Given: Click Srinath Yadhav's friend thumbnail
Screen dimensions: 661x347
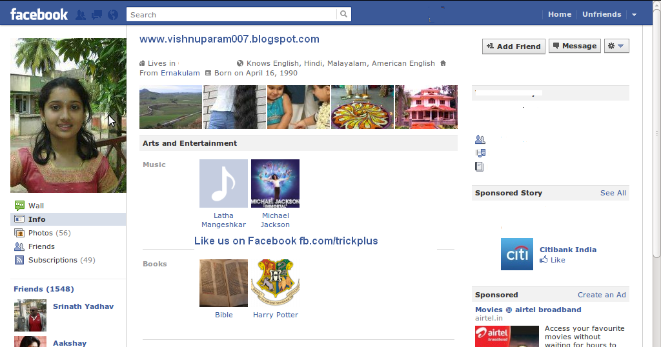Looking at the screenshot, I should click(x=30, y=315).
